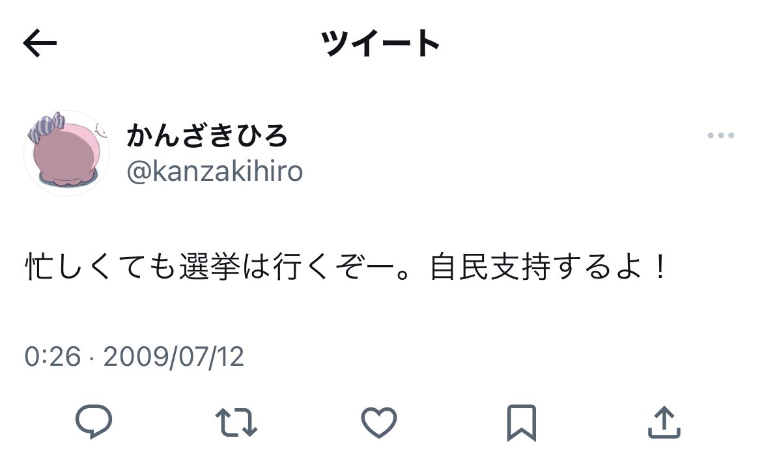Click the 2009/07/12 post date

click(173, 357)
